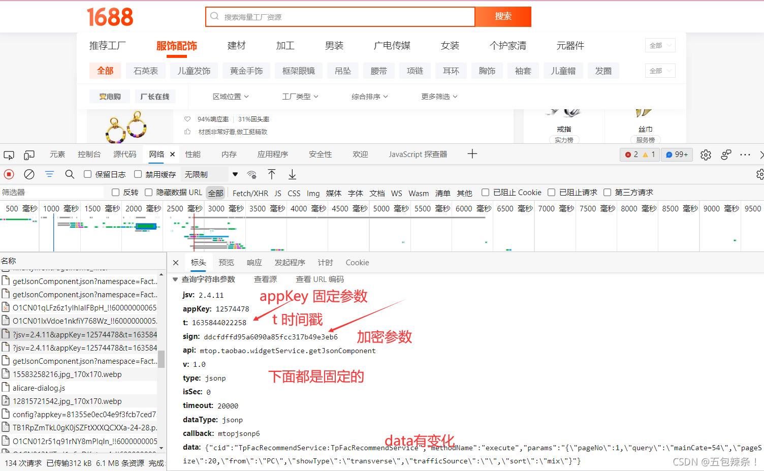Select the inspect element cursor icon

pos(8,154)
